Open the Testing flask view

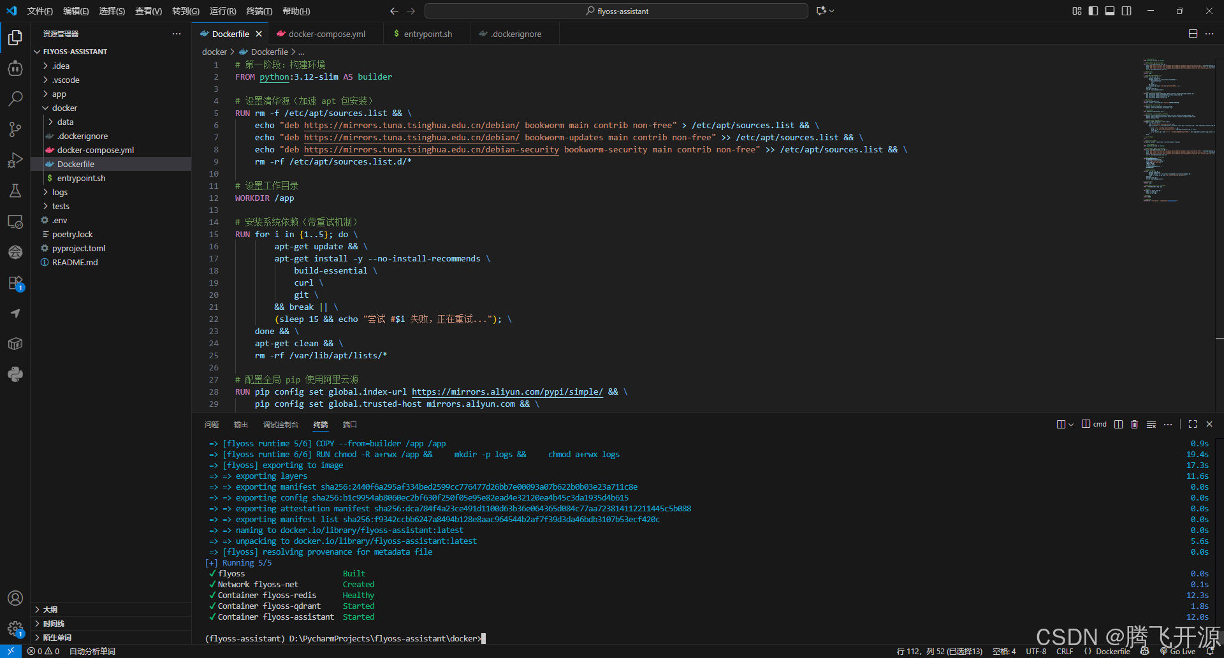15,191
